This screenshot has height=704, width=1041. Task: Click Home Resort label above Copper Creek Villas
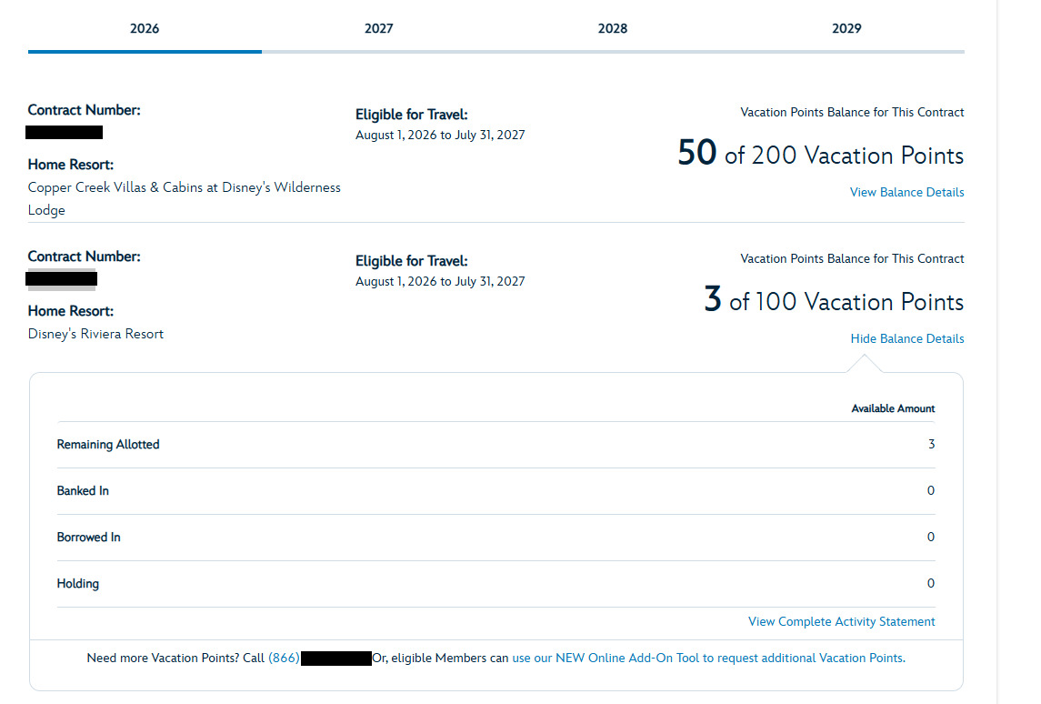tap(70, 165)
